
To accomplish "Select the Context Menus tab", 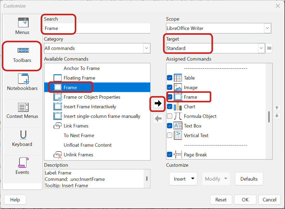I will pos(22,111).
